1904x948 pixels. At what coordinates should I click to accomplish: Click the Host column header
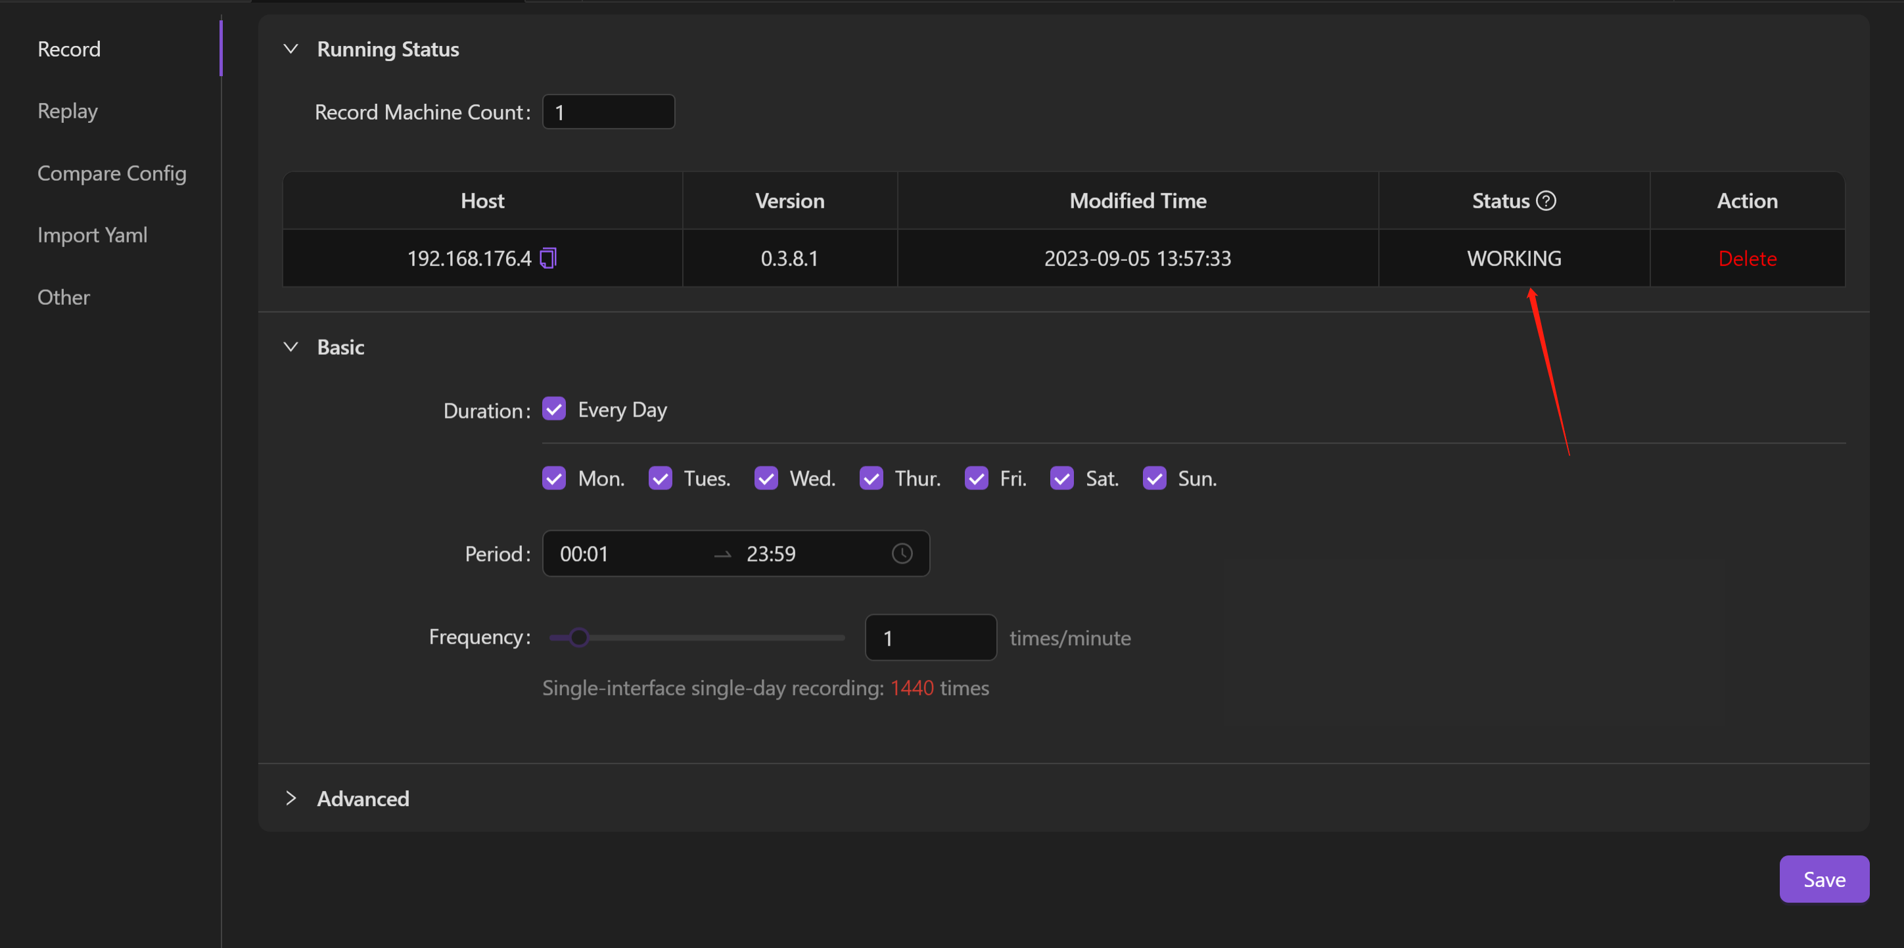(482, 200)
